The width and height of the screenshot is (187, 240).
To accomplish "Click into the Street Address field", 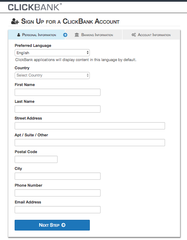I will coord(90,126).
